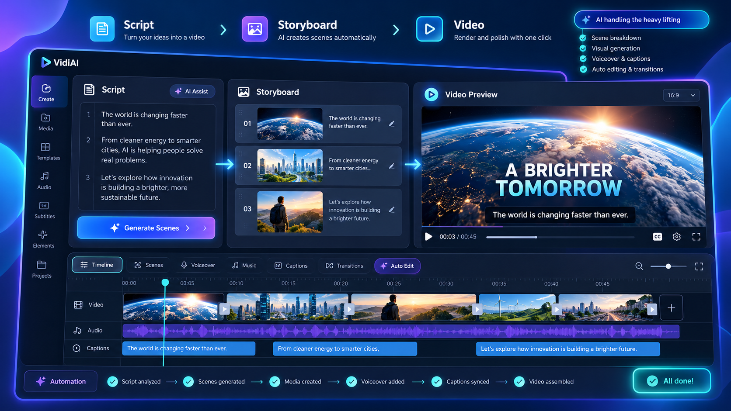Switch to the Timeline tab
The width and height of the screenshot is (731, 411).
point(97,265)
